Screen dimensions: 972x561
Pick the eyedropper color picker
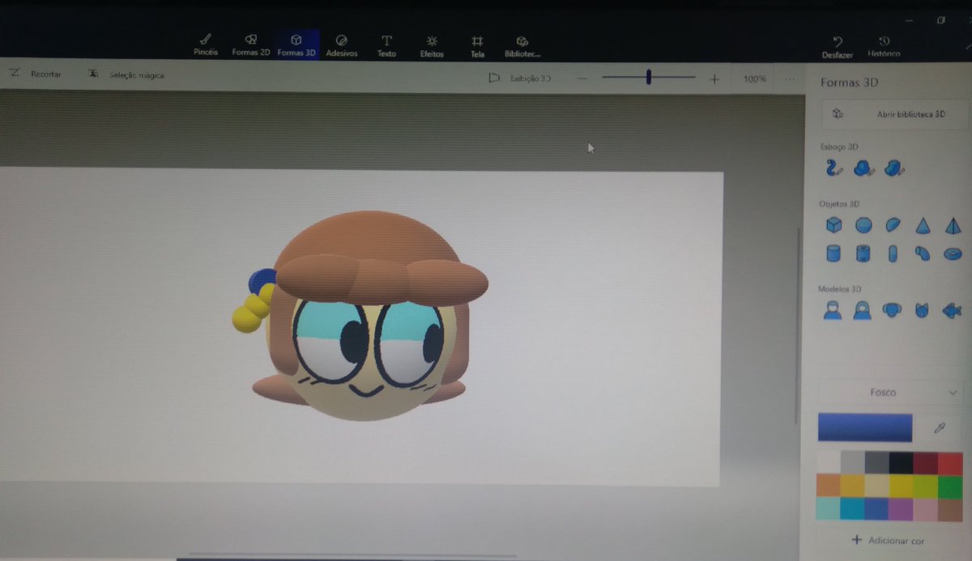click(x=940, y=427)
